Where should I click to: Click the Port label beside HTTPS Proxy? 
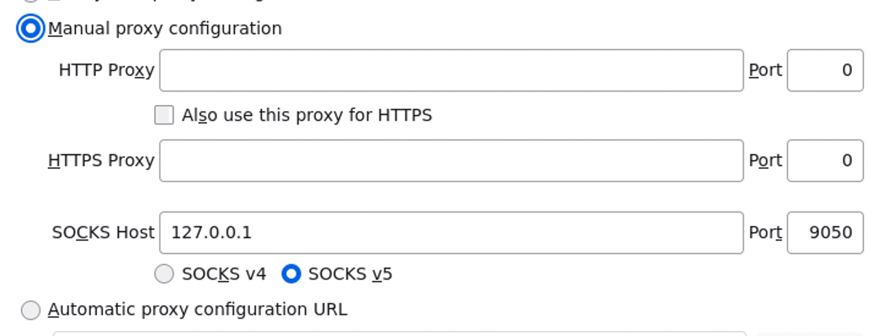(765, 161)
